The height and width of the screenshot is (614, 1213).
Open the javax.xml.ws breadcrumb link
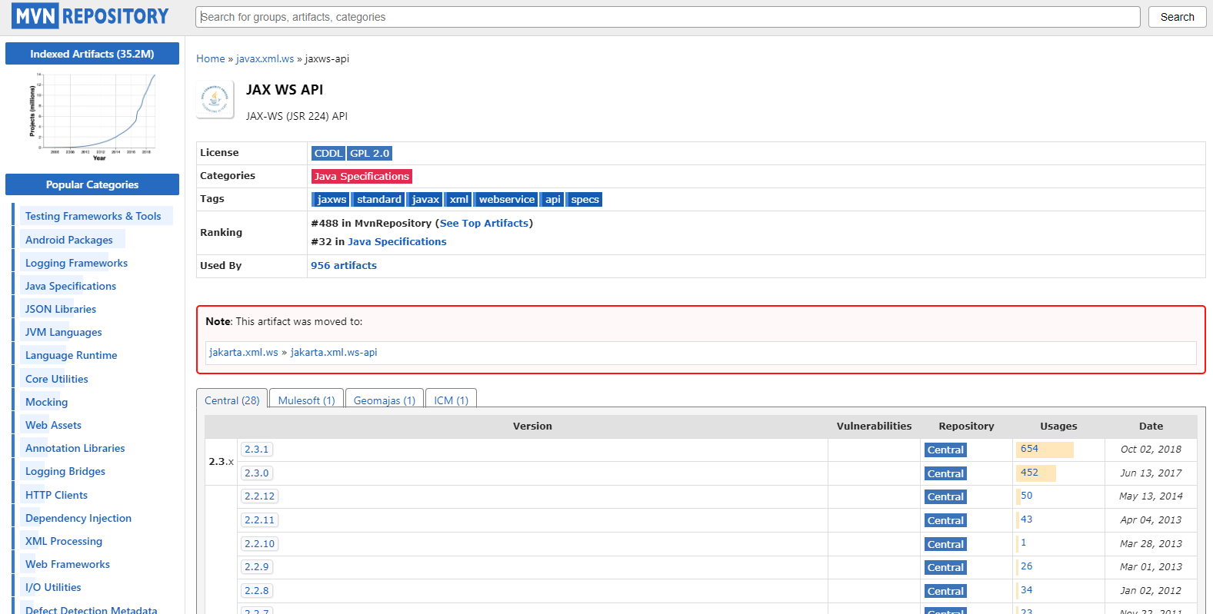[265, 58]
